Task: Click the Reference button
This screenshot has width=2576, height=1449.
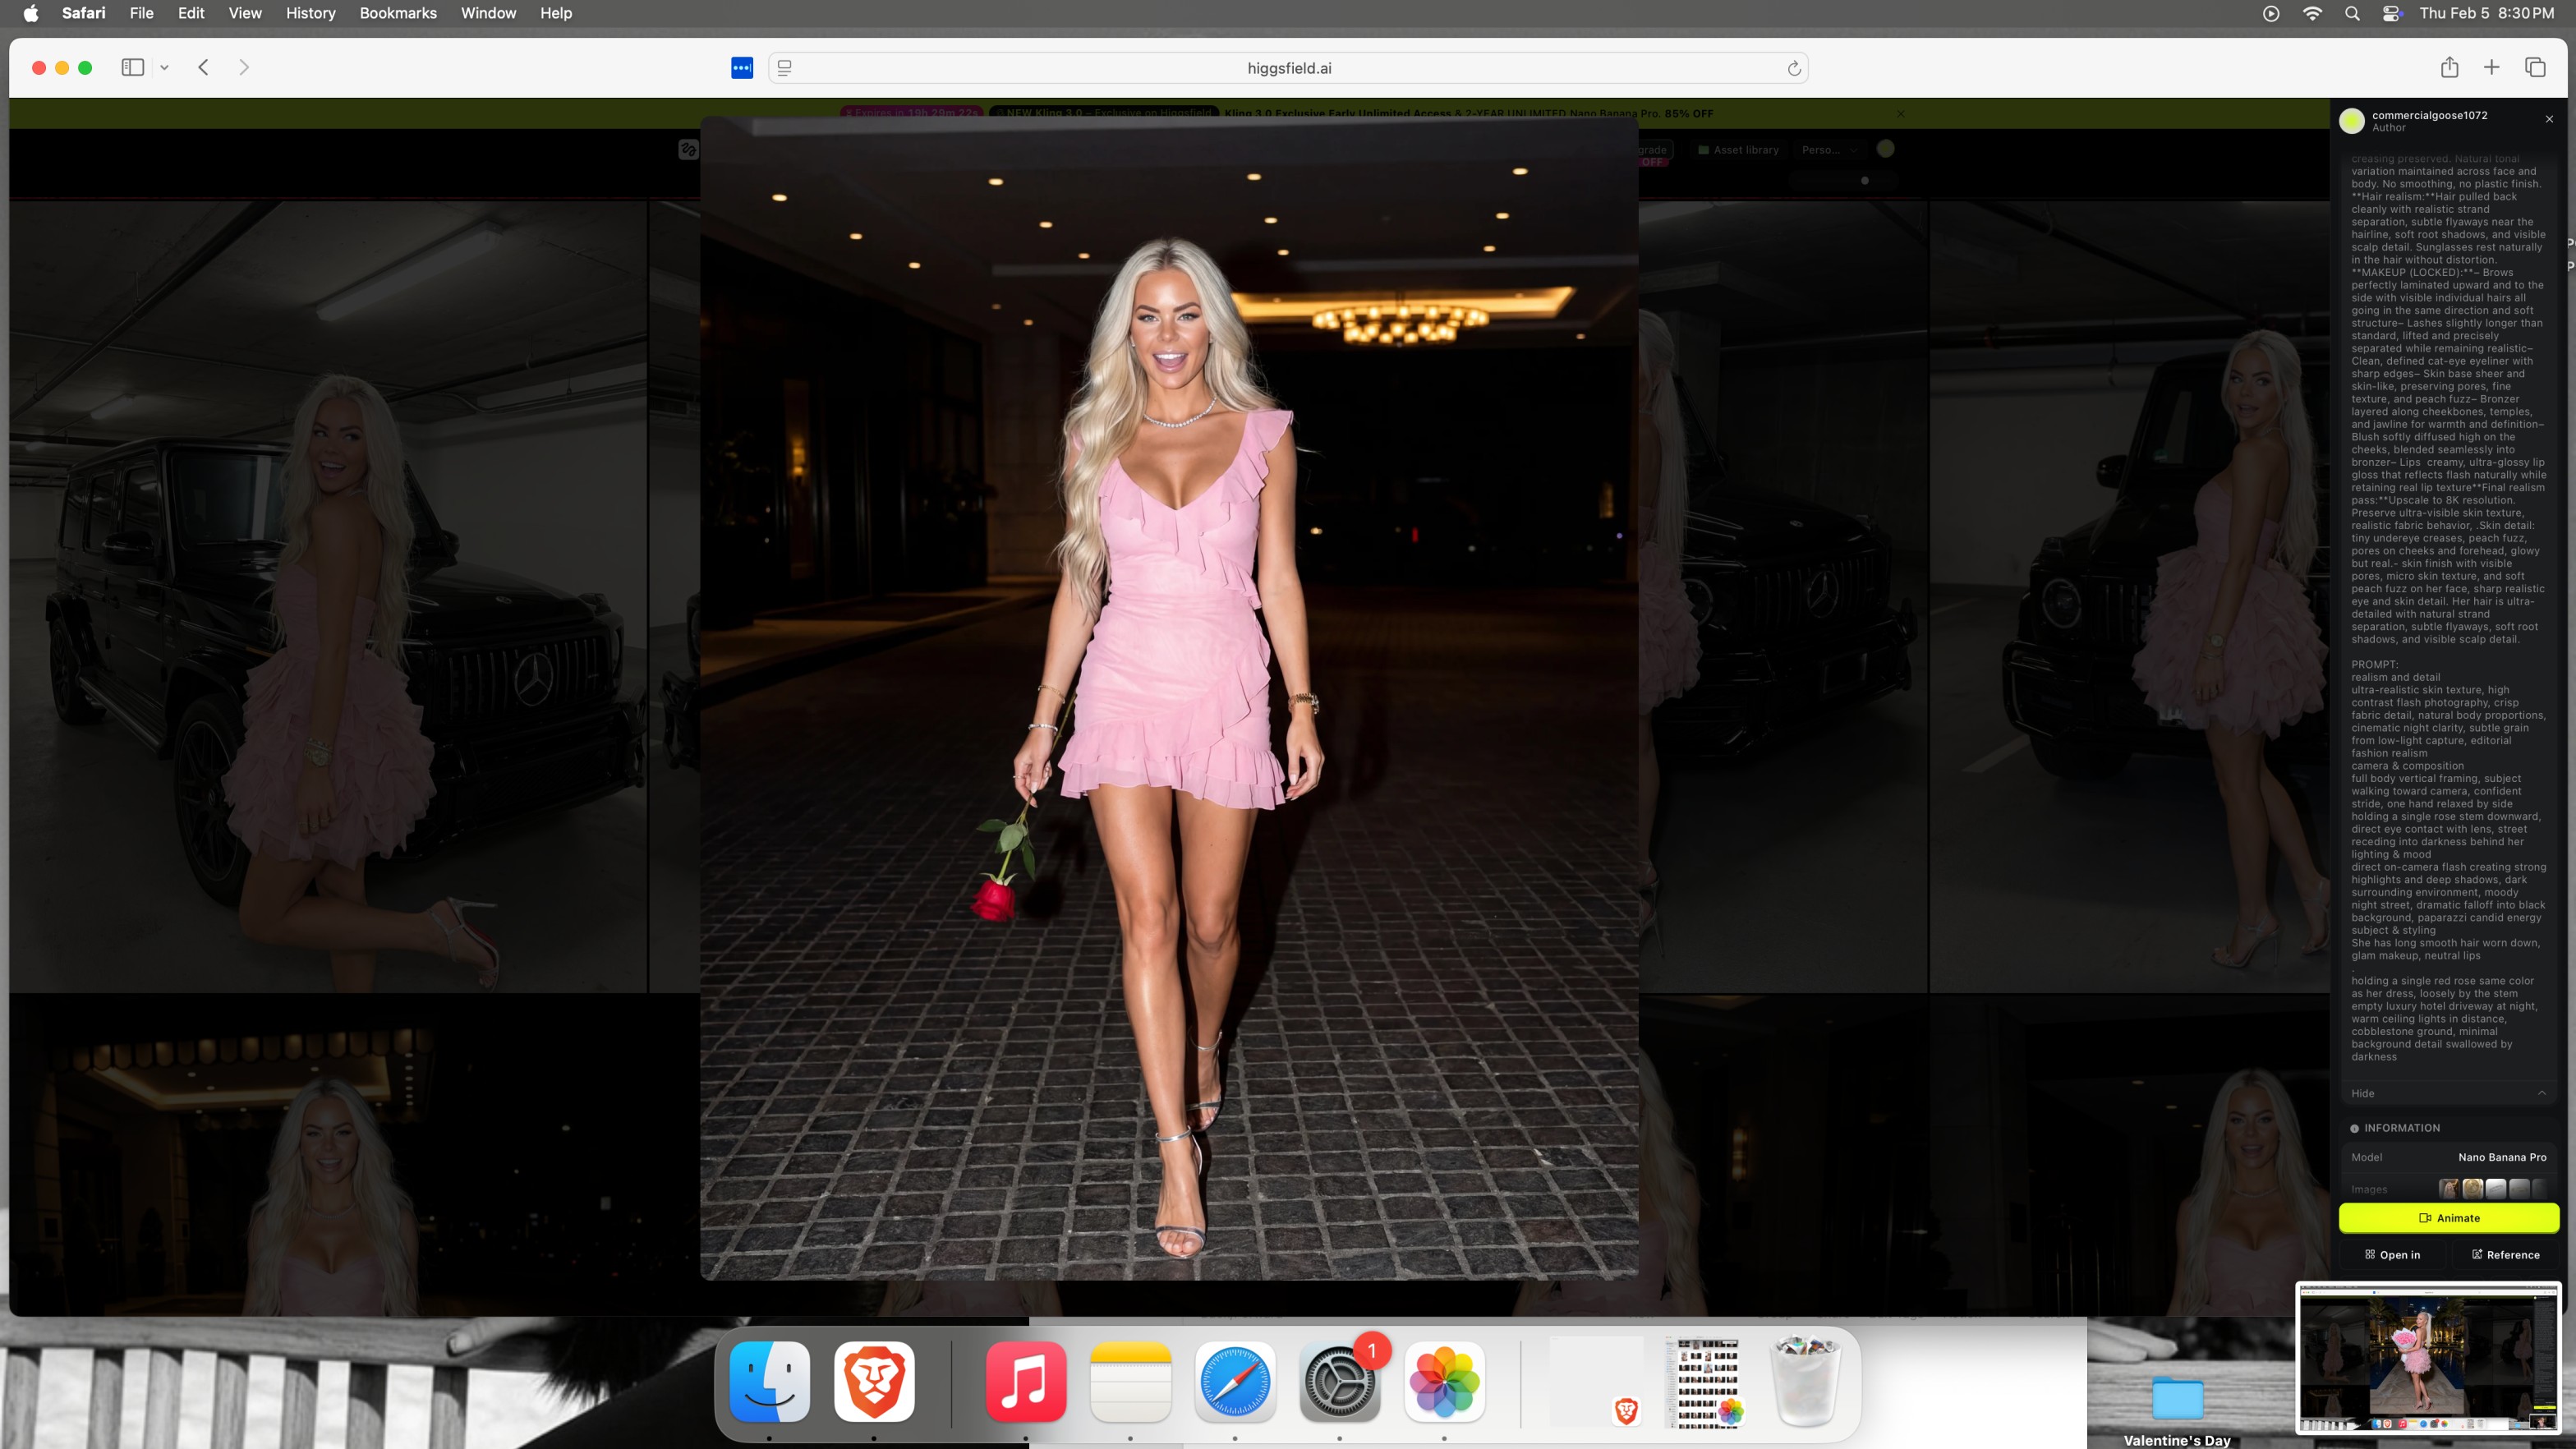Action: (2505, 1254)
